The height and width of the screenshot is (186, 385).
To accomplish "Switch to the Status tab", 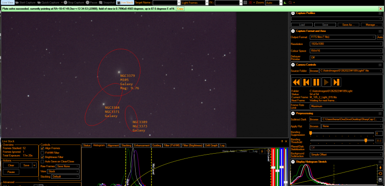I will pos(87,145).
